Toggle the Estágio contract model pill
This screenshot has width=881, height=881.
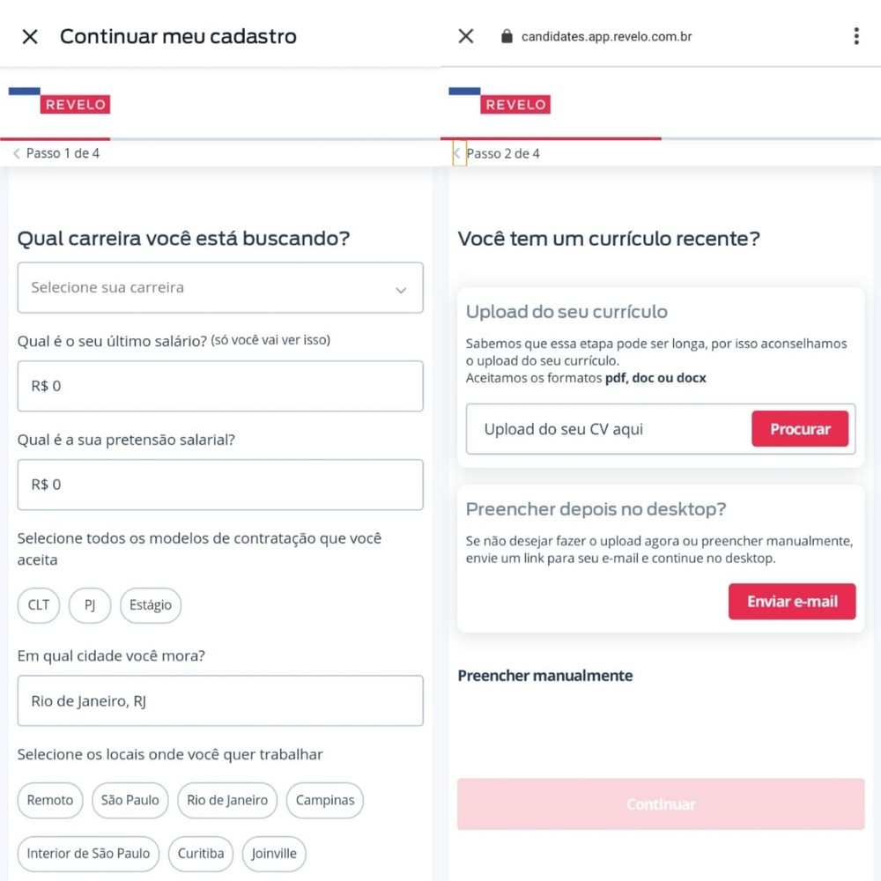(x=150, y=605)
